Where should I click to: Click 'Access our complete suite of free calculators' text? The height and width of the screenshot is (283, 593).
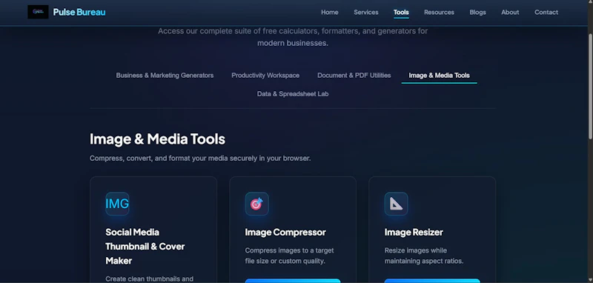point(293,37)
